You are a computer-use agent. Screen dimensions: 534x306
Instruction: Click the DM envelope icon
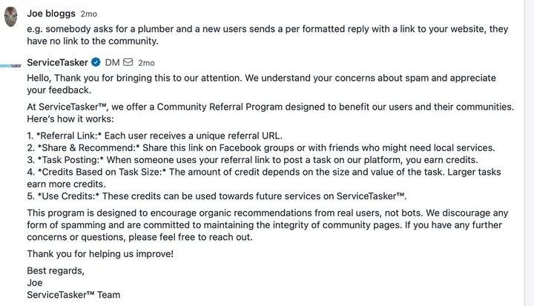click(128, 62)
